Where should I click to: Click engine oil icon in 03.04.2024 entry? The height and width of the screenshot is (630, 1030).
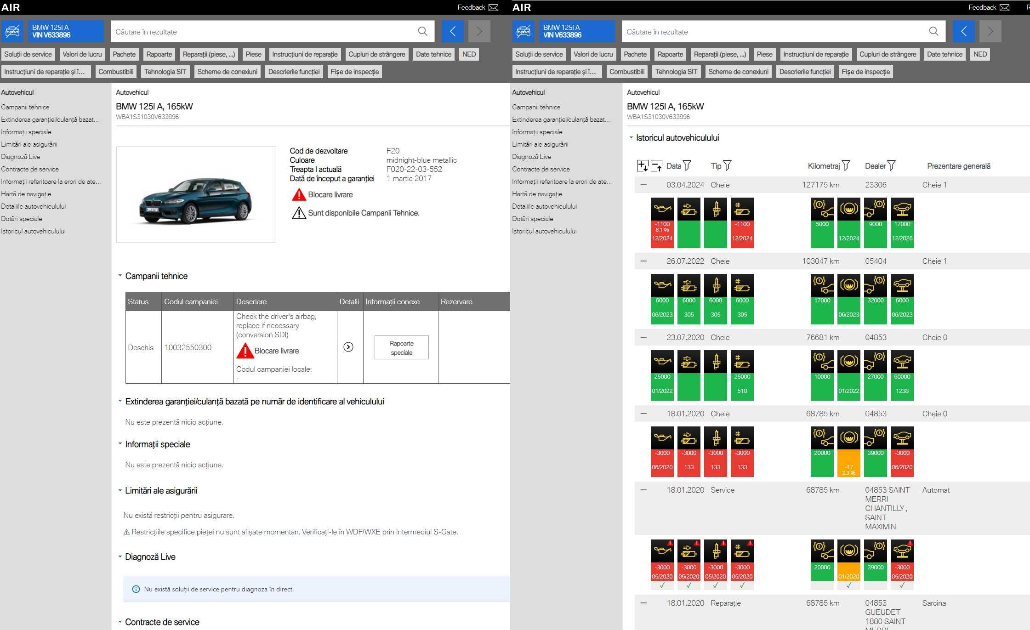662,209
